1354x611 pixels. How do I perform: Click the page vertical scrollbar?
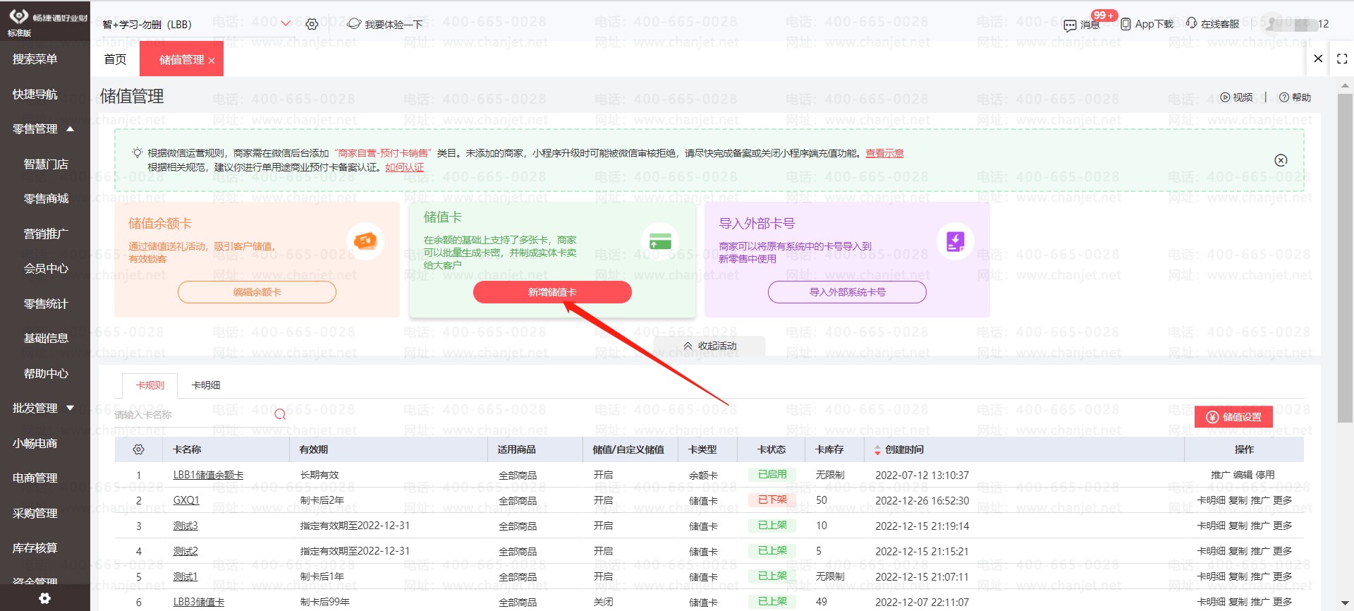pyautogui.click(x=1345, y=258)
